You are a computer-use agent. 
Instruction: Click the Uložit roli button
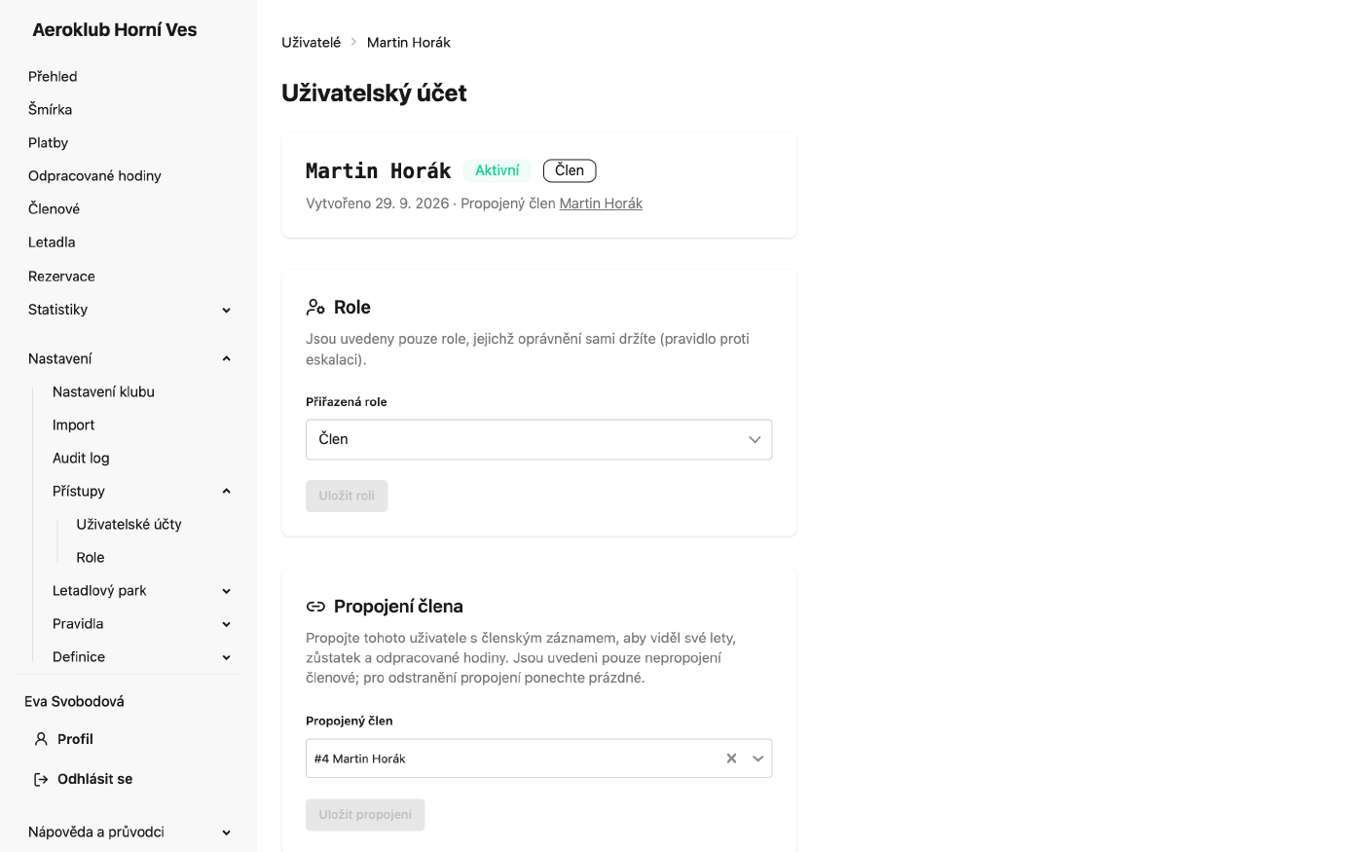pyautogui.click(x=347, y=496)
